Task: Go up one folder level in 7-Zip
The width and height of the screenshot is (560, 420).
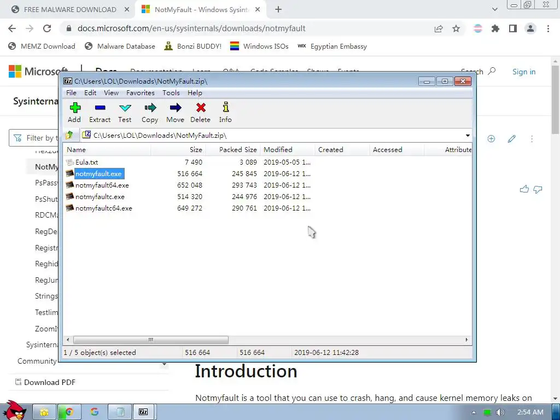Action: click(69, 135)
